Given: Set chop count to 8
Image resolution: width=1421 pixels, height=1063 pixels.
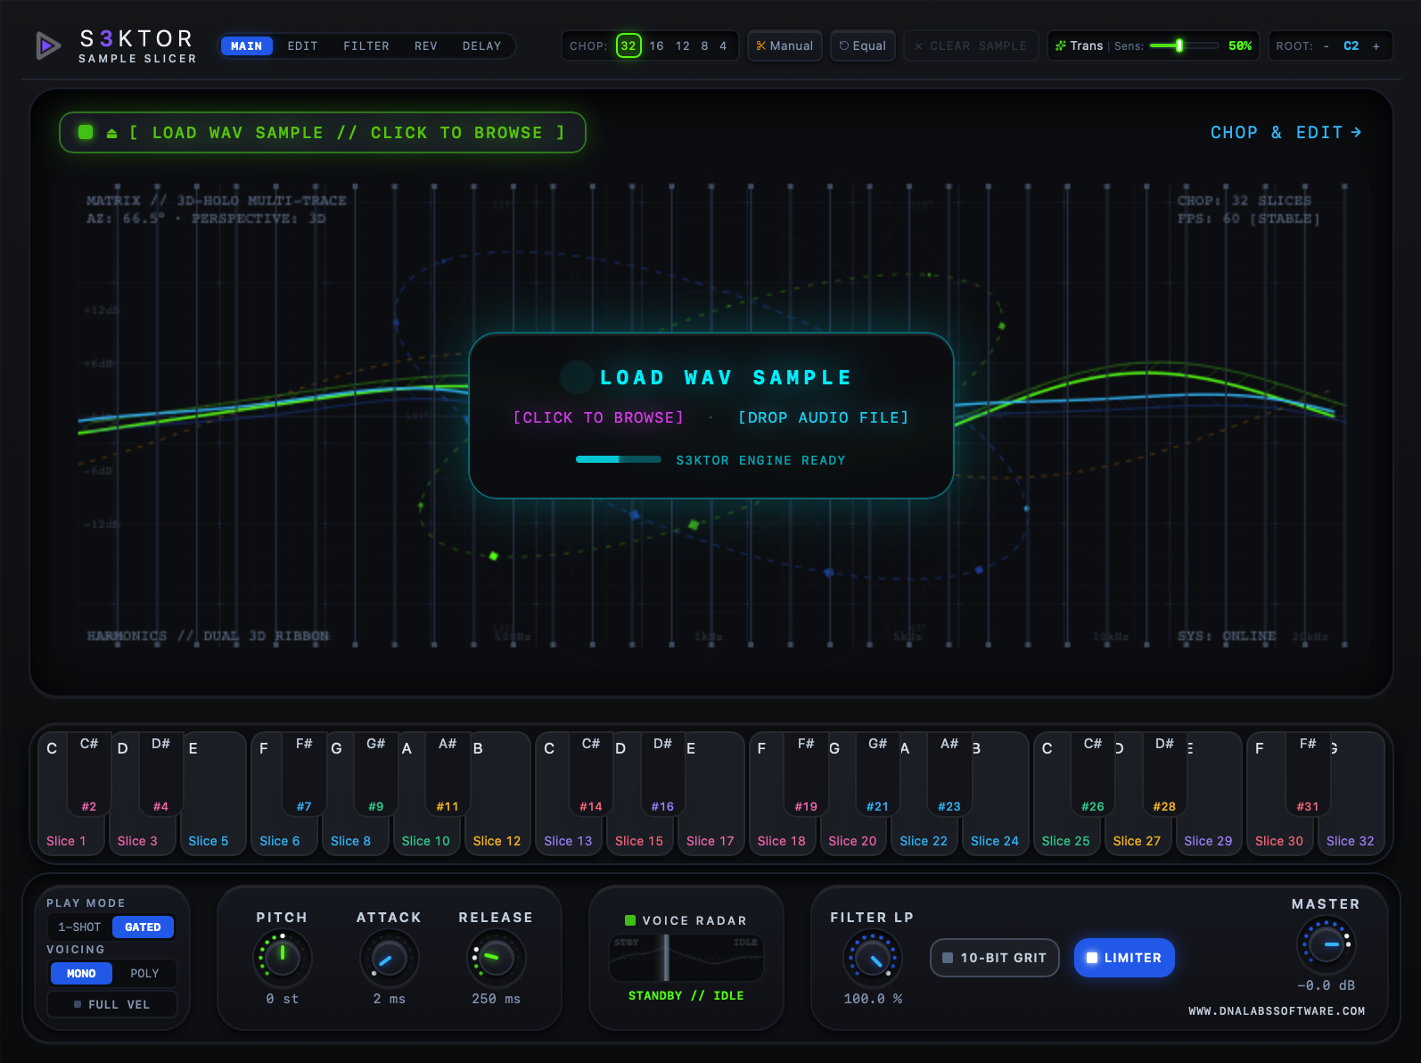Looking at the screenshot, I should (704, 45).
